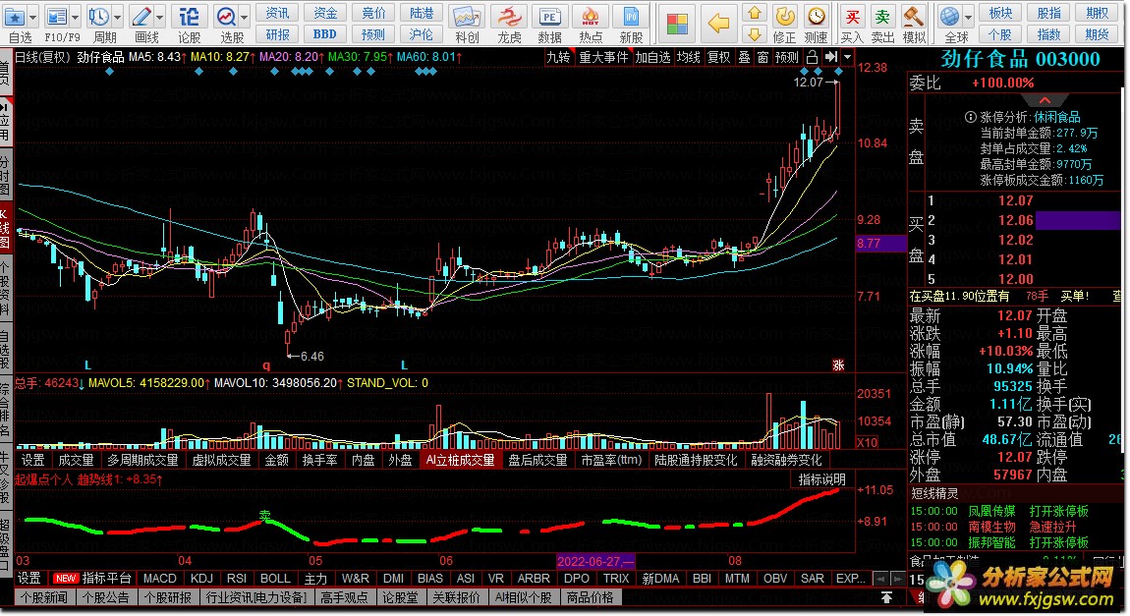Click the jump-to-end arrow icon on chart
Viewport: 1130px width, 616px height.
pos(831,57)
